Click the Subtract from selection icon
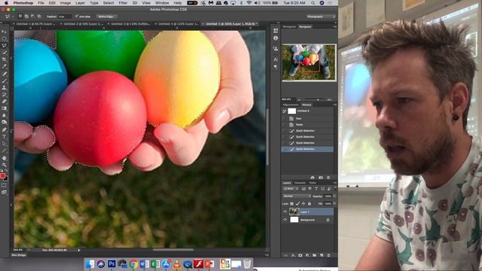 [33, 17]
